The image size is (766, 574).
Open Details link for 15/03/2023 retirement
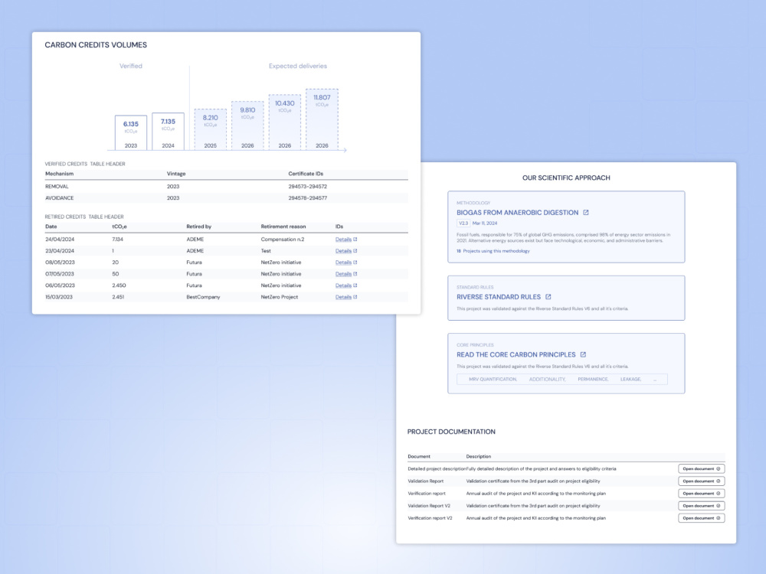[346, 297]
